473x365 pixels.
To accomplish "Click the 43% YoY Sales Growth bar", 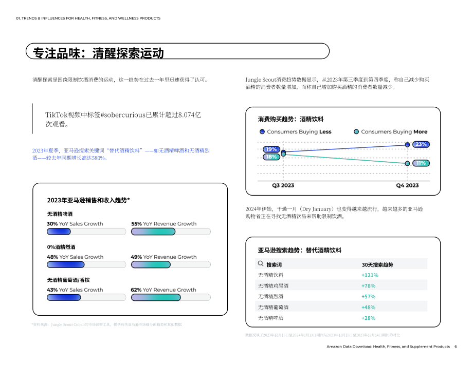I will pos(86,298).
